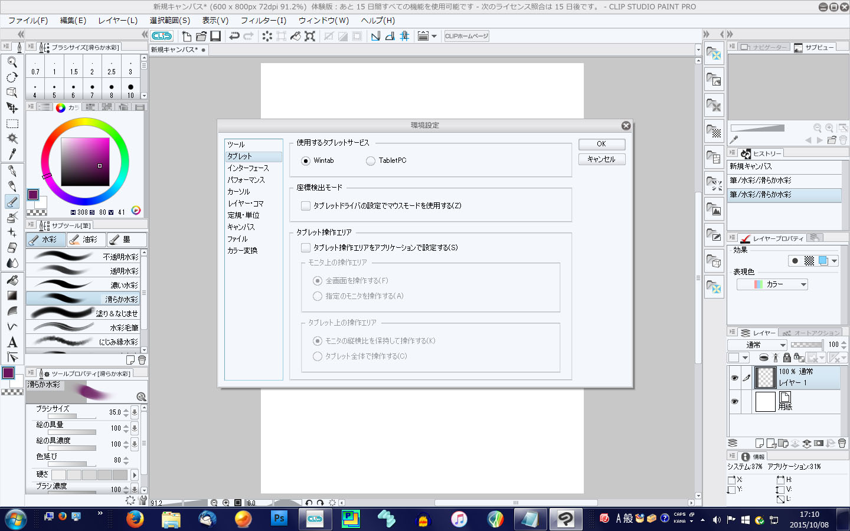
Task: Select the TabletPC radio button
Action: [371, 160]
